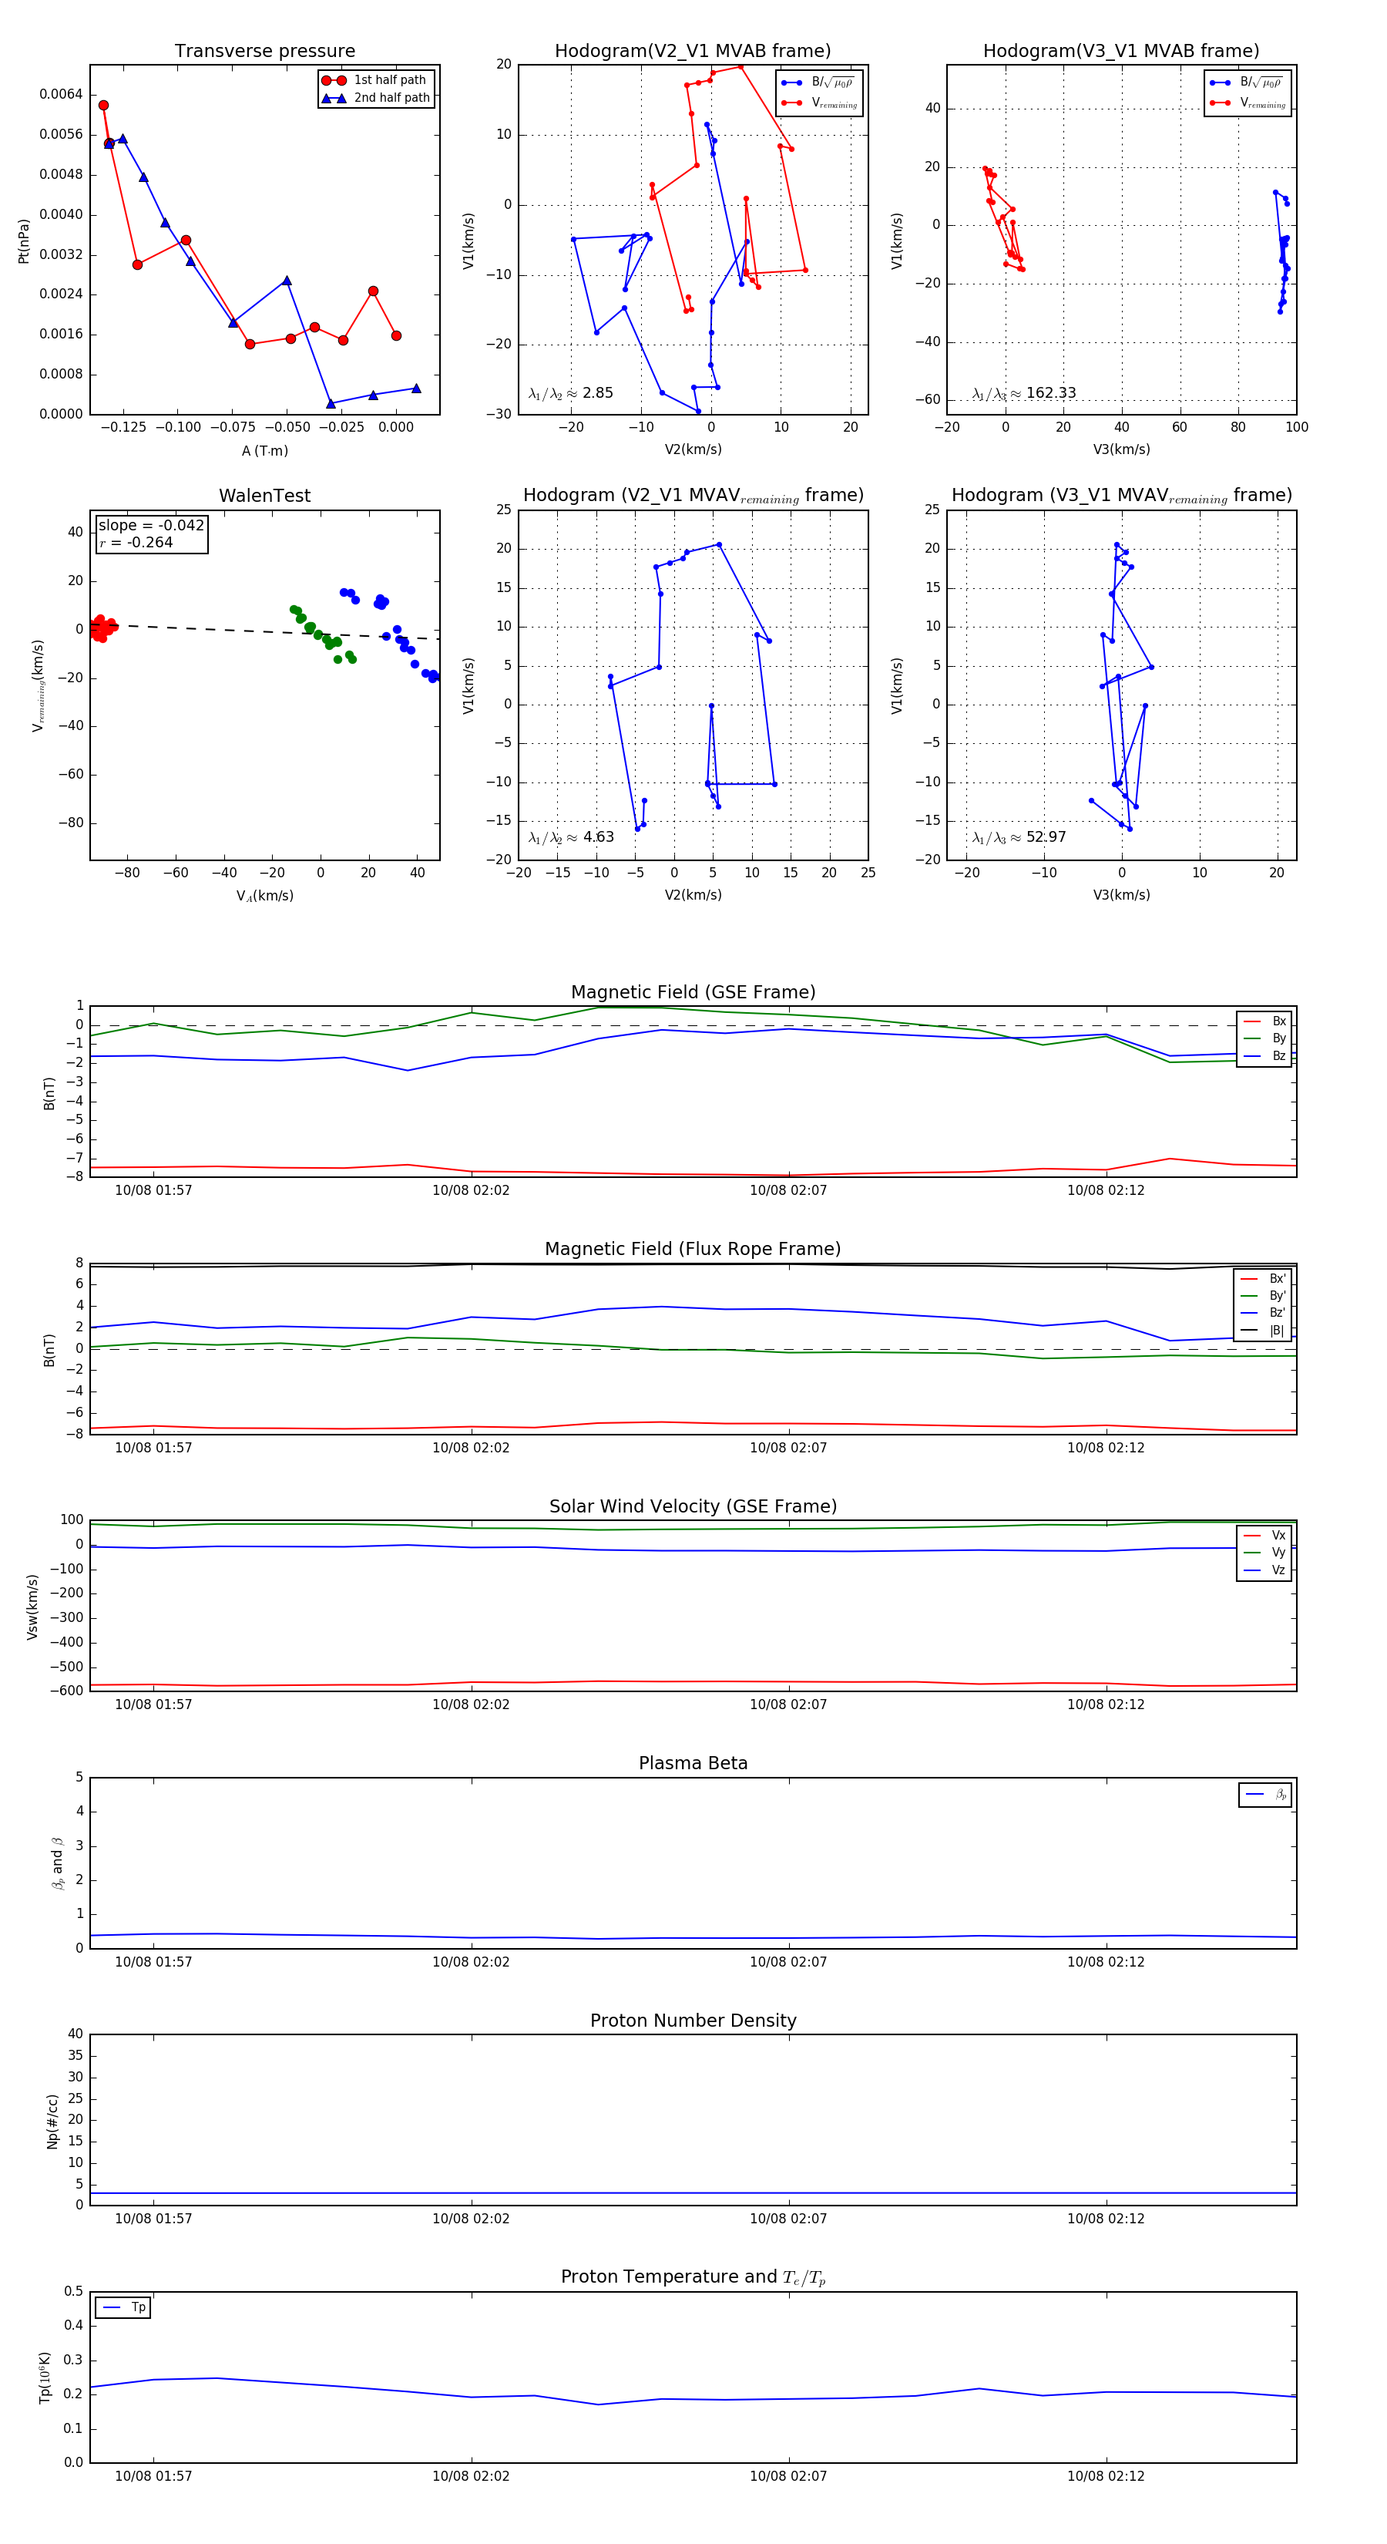Click the "10/08 01:57" tick under Solar Wind Velocity
This screenshot has height=2544, width=1387.
click(x=153, y=1704)
